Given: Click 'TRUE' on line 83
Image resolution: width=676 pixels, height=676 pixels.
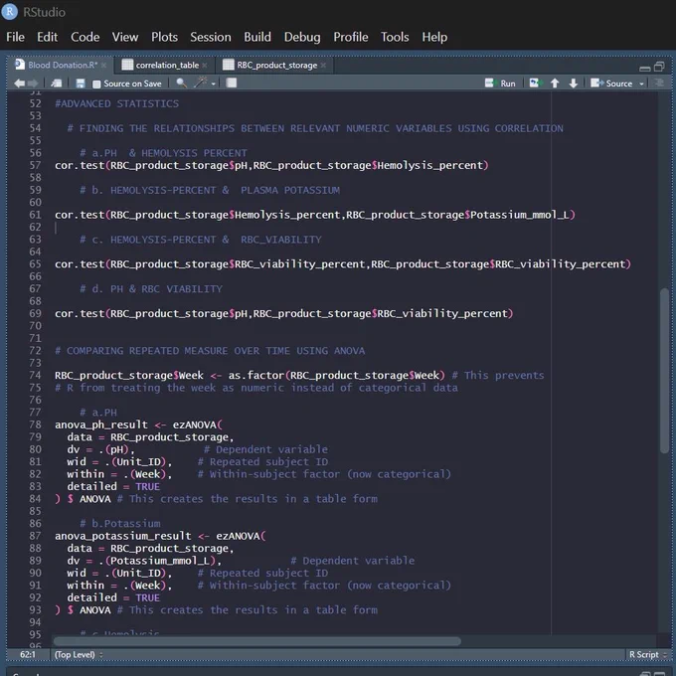Looking at the screenshot, I should click(147, 487).
